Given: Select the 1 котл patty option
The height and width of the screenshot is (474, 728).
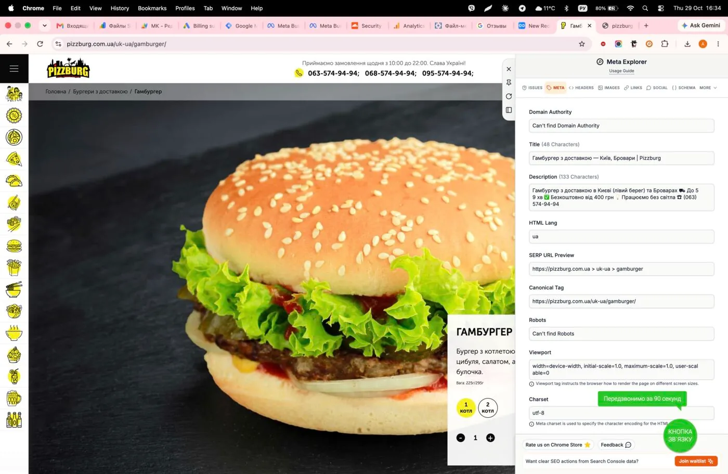Looking at the screenshot, I should [x=466, y=408].
